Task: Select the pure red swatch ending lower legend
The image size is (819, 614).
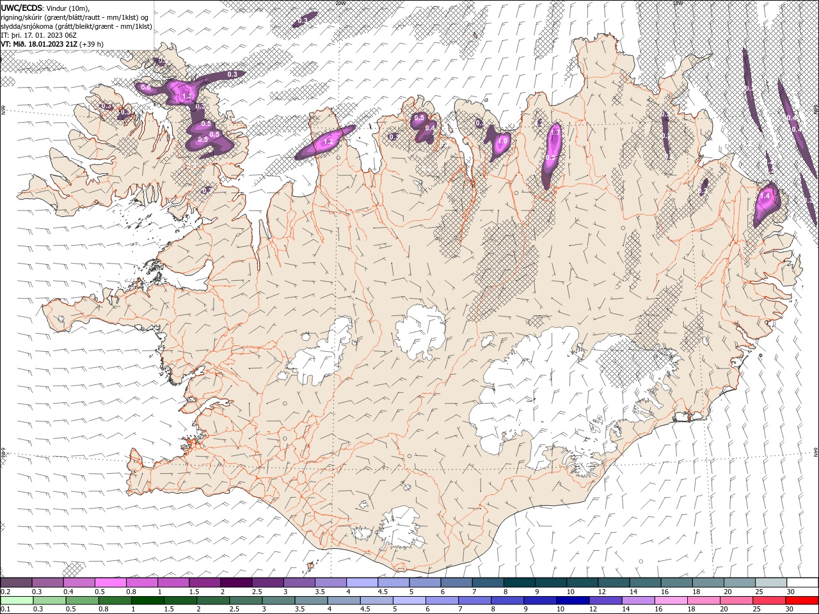Action: (802, 601)
